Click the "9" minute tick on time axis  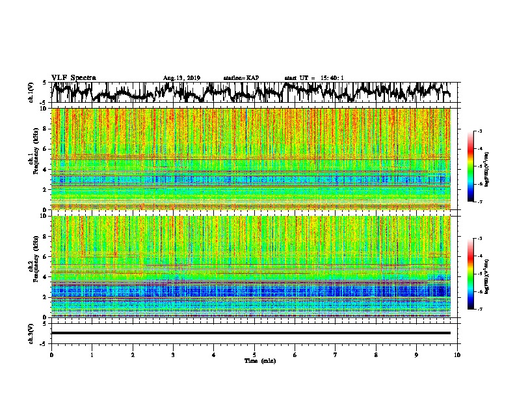click(x=416, y=354)
